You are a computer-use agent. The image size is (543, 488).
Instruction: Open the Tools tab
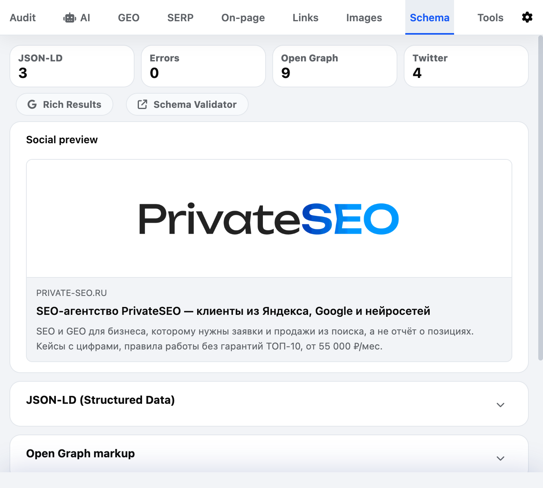pos(490,18)
